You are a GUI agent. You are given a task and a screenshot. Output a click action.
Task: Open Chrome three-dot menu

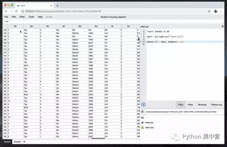(x=221, y=11)
